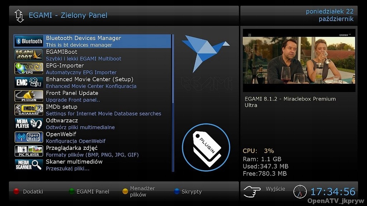Launch the Media Player icon
This screenshot has height=206, width=367.
tap(29, 124)
